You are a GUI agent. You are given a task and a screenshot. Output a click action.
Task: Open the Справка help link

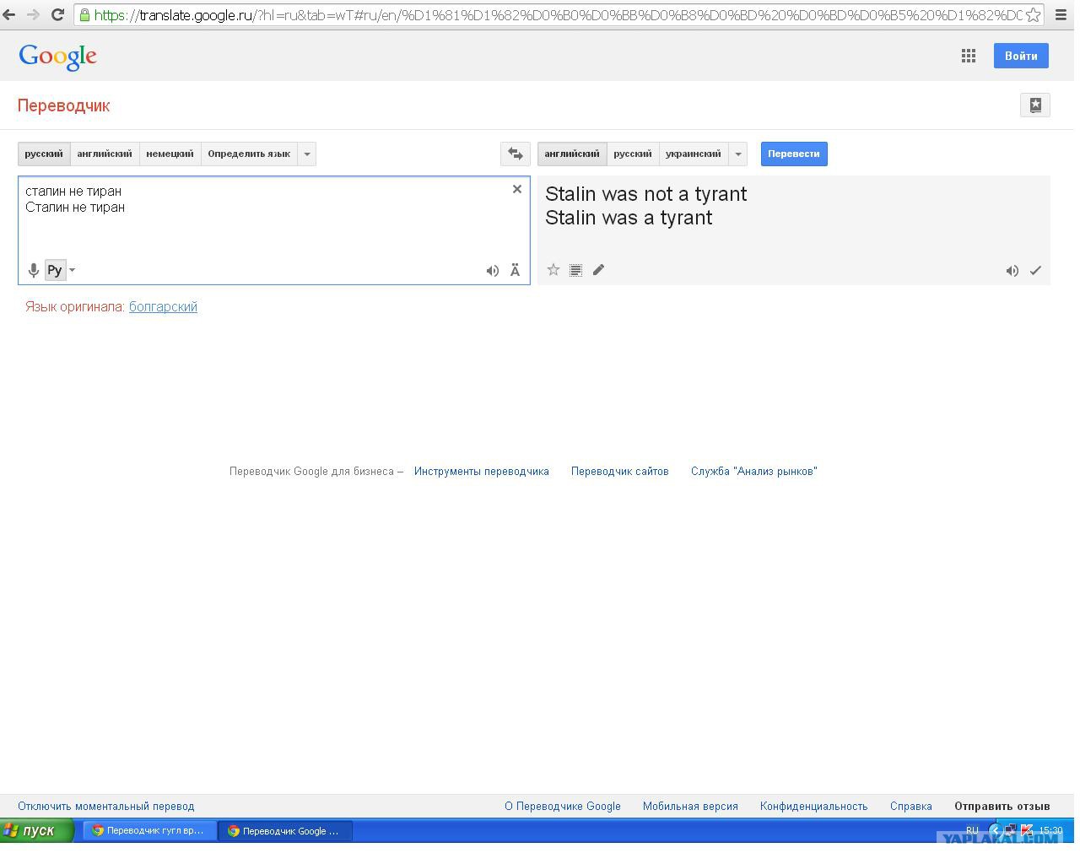(x=911, y=806)
